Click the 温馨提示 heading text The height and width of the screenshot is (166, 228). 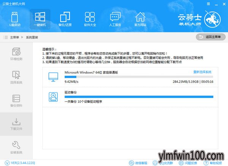pos(49,49)
